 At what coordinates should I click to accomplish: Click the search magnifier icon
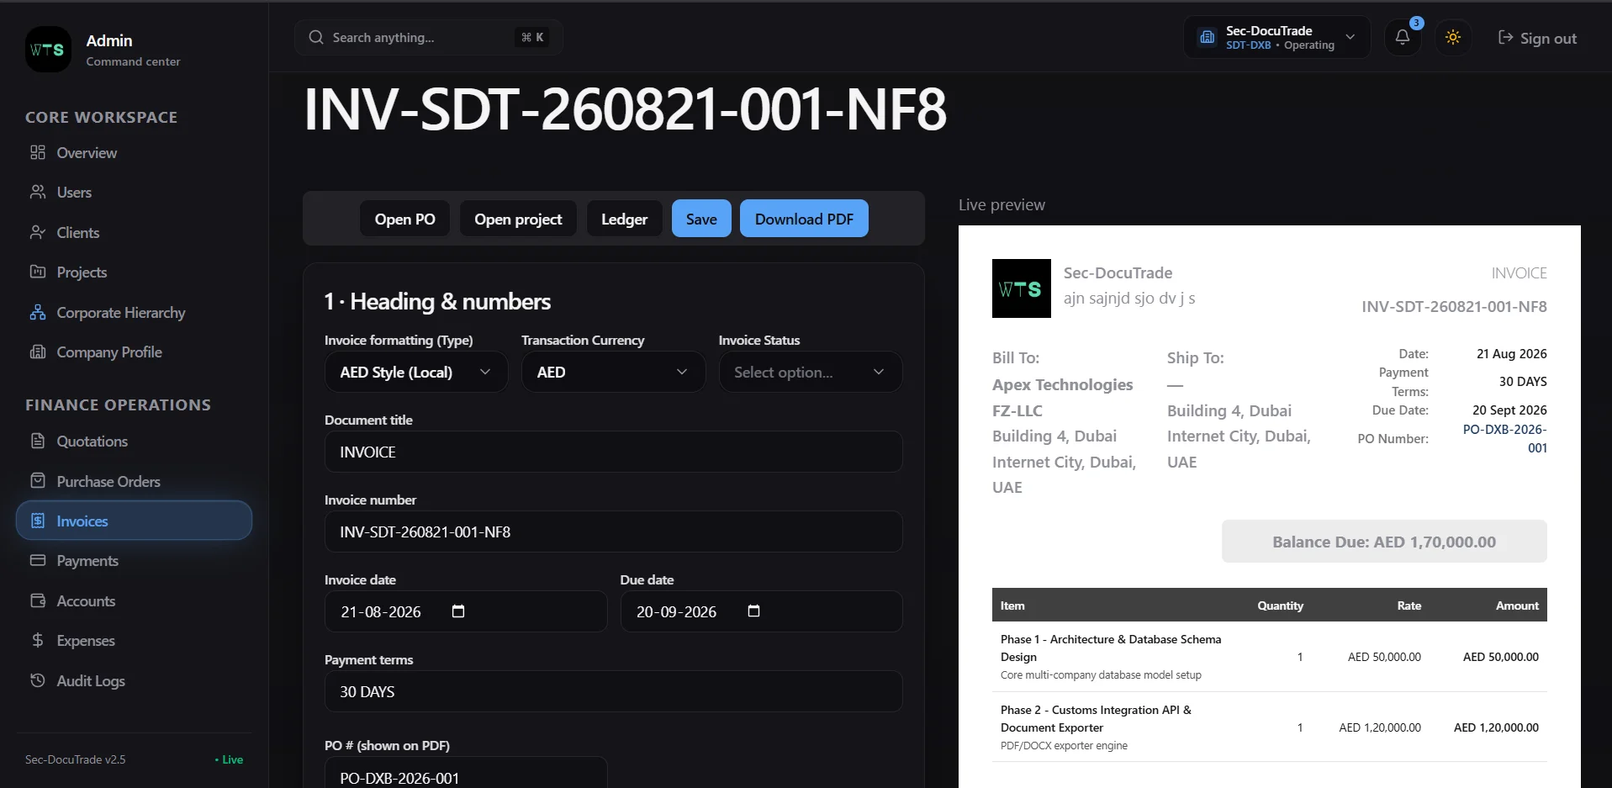pyautogui.click(x=316, y=37)
